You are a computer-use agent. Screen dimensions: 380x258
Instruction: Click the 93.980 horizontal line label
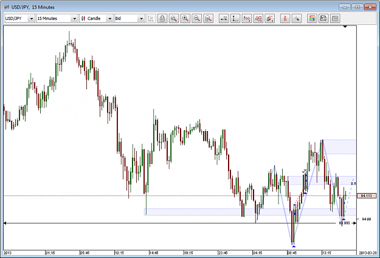tap(344, 223)
